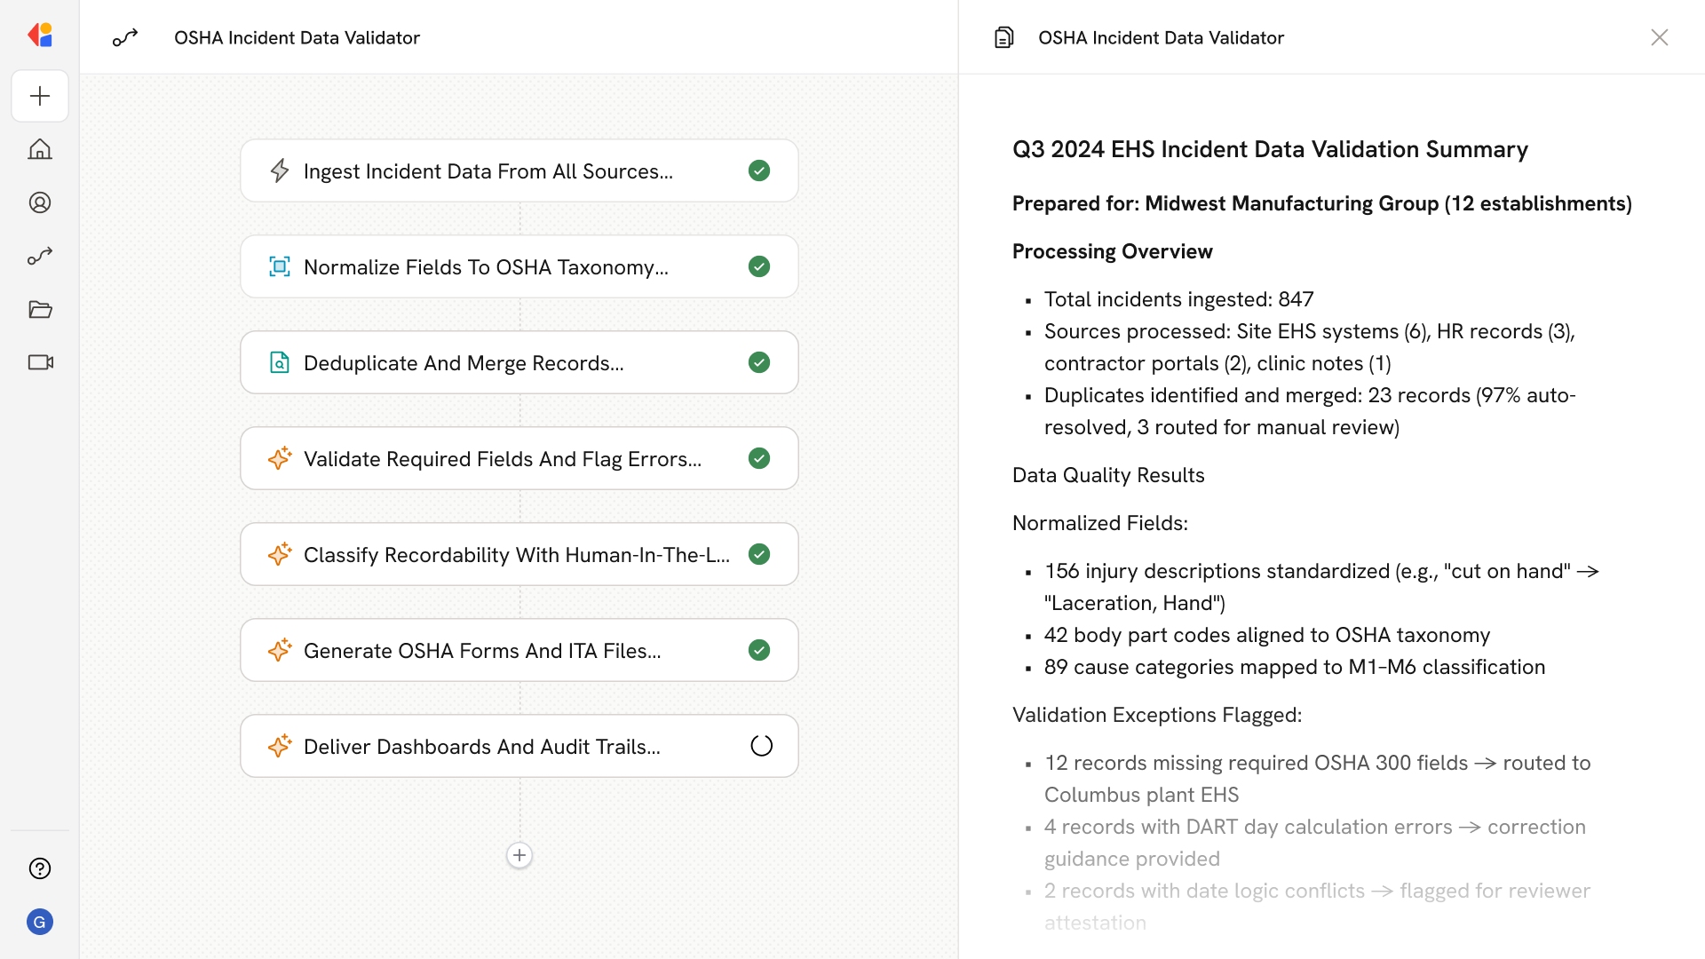Click the OSHA Incident Data Validator workflow title
This screenshot has width=1705, height=959.
[x=297, y=37]
